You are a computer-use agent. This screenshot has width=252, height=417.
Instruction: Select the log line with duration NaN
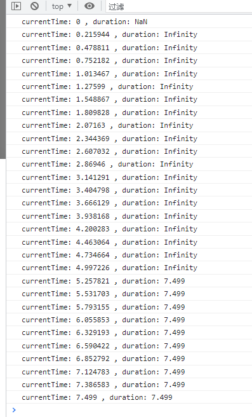pyautogui.click(x=129, y=22)
